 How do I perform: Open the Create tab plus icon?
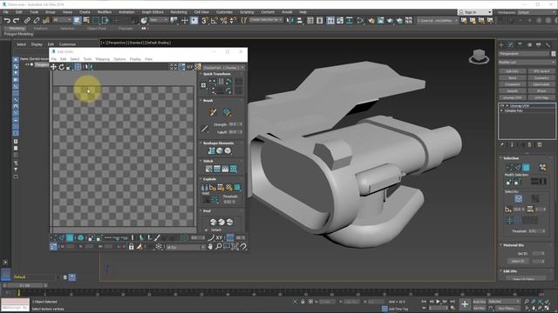pos(501,44)
